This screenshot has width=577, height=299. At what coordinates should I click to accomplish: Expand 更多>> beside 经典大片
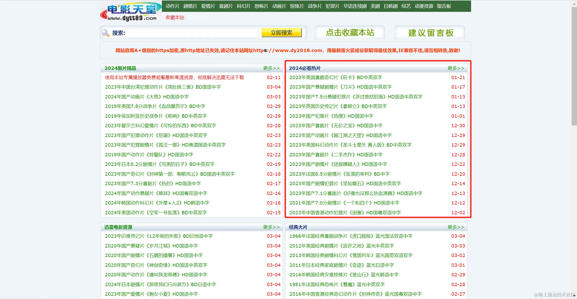[456, 227]
